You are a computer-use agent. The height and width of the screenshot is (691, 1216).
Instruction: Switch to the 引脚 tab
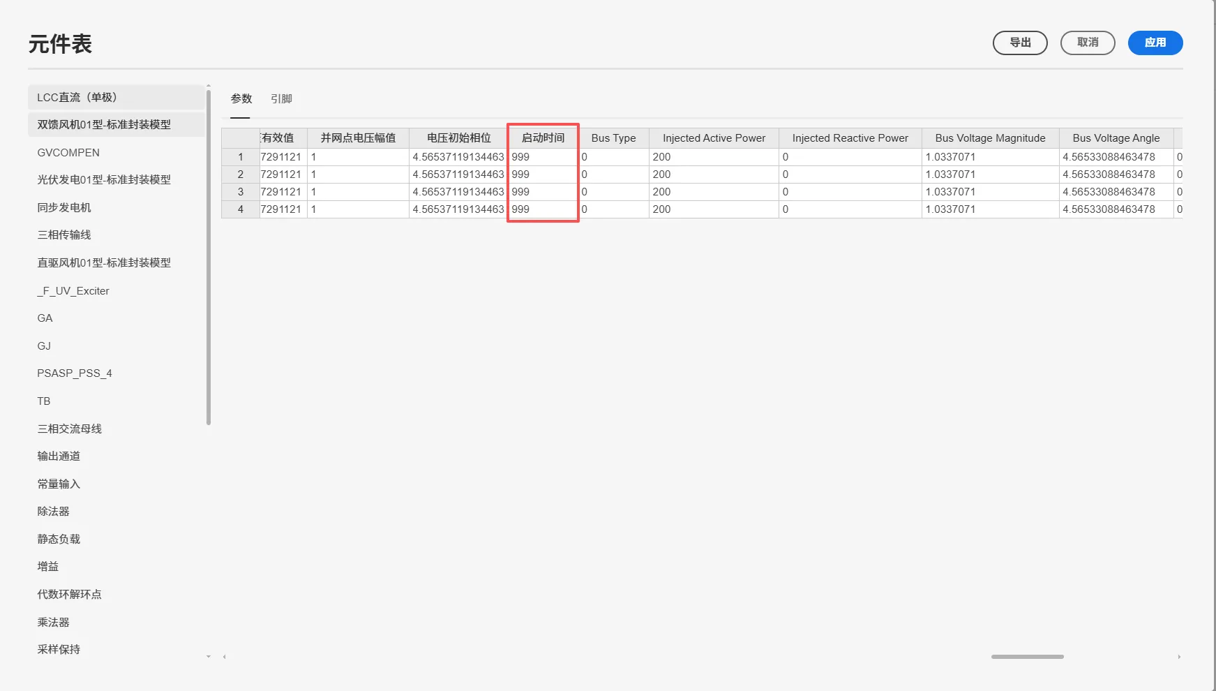281,99
